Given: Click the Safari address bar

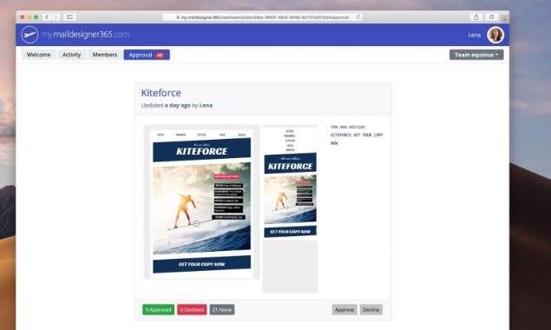Looking at the screenshot, I should (263, 16).
